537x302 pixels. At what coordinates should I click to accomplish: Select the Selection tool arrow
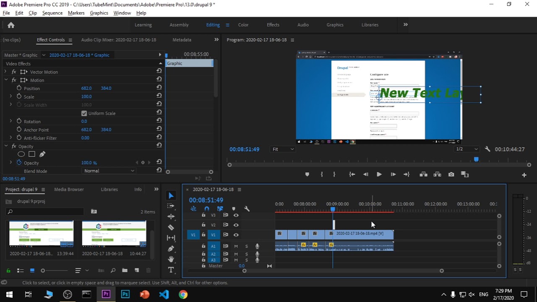pyautogui.click(x=171, y=196)
